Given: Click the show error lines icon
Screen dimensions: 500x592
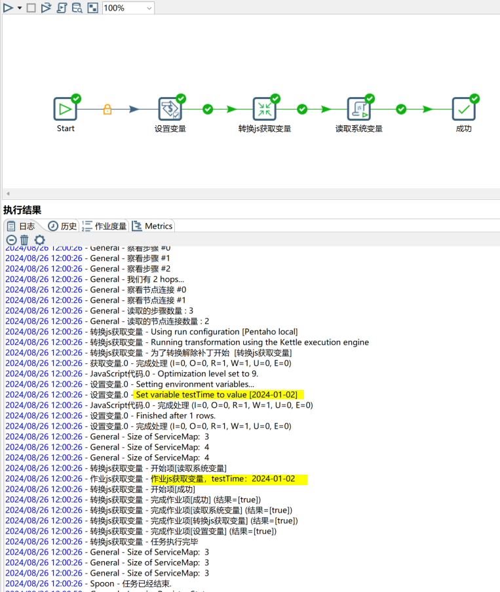Looking at the screenshot, I should (x=11, y=240).
